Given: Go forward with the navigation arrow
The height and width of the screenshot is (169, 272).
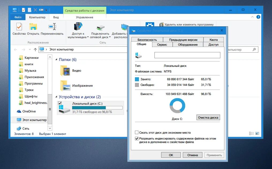Looking at the screenshot, I should pyautogui.click(x=23, y=50).
